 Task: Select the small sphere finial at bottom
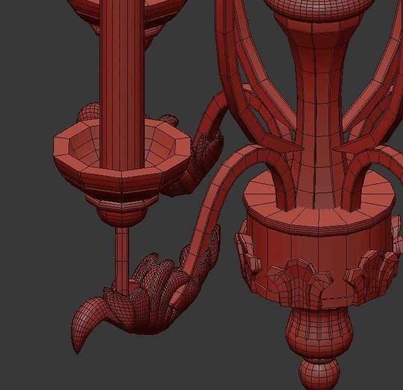[319, 374]
